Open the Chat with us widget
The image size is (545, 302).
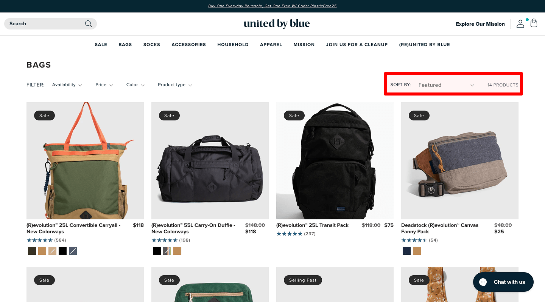[503, 282]
